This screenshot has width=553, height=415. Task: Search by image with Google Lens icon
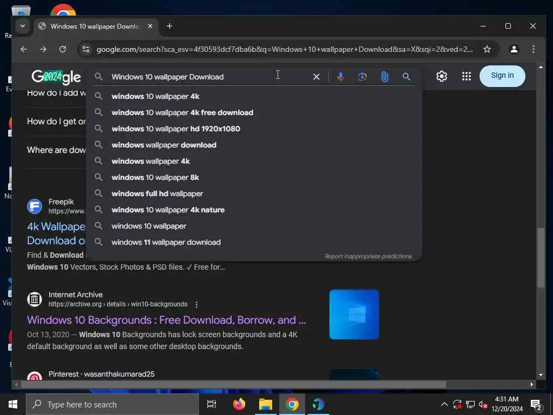coord(362,77)
